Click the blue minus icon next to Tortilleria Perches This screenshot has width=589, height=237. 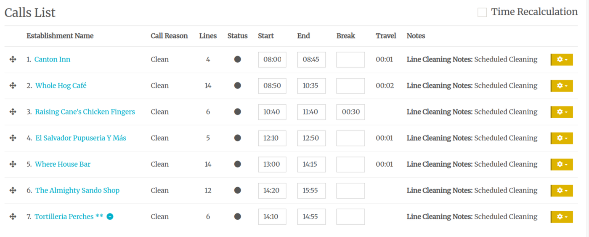click(110, 216)
